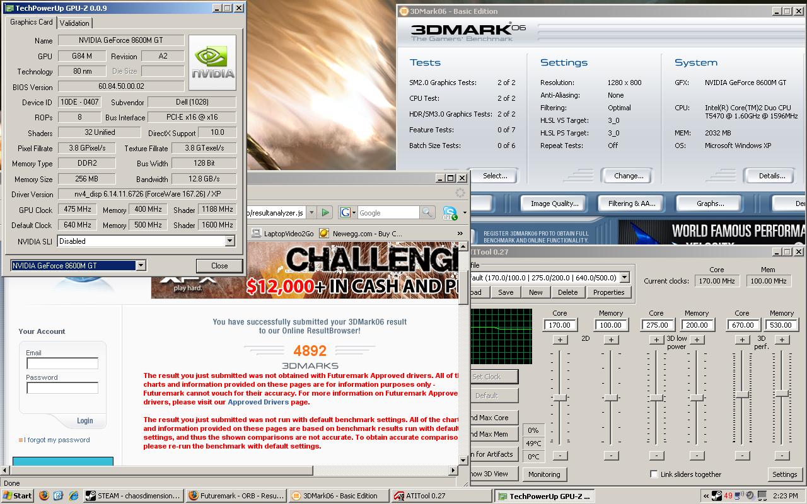Click the Steam icon in the system tray
Image resolution: width=807 pixels, height=504 pixels.
(x=717, y=496)
